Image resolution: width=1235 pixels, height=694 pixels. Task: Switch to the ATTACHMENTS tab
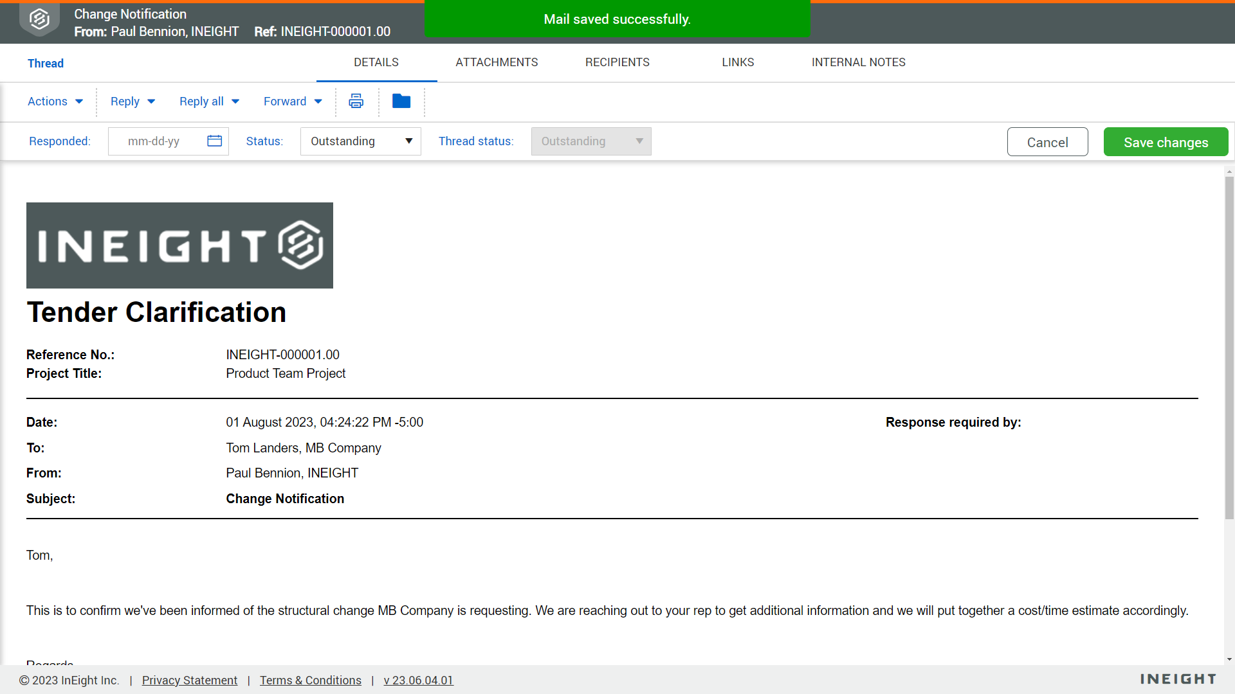(x=497, y=62)
